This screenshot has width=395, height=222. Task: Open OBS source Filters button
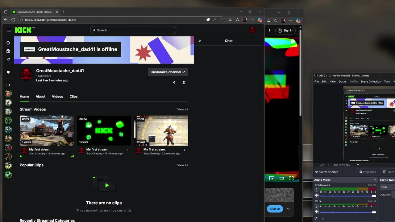[x=388, y=172]
